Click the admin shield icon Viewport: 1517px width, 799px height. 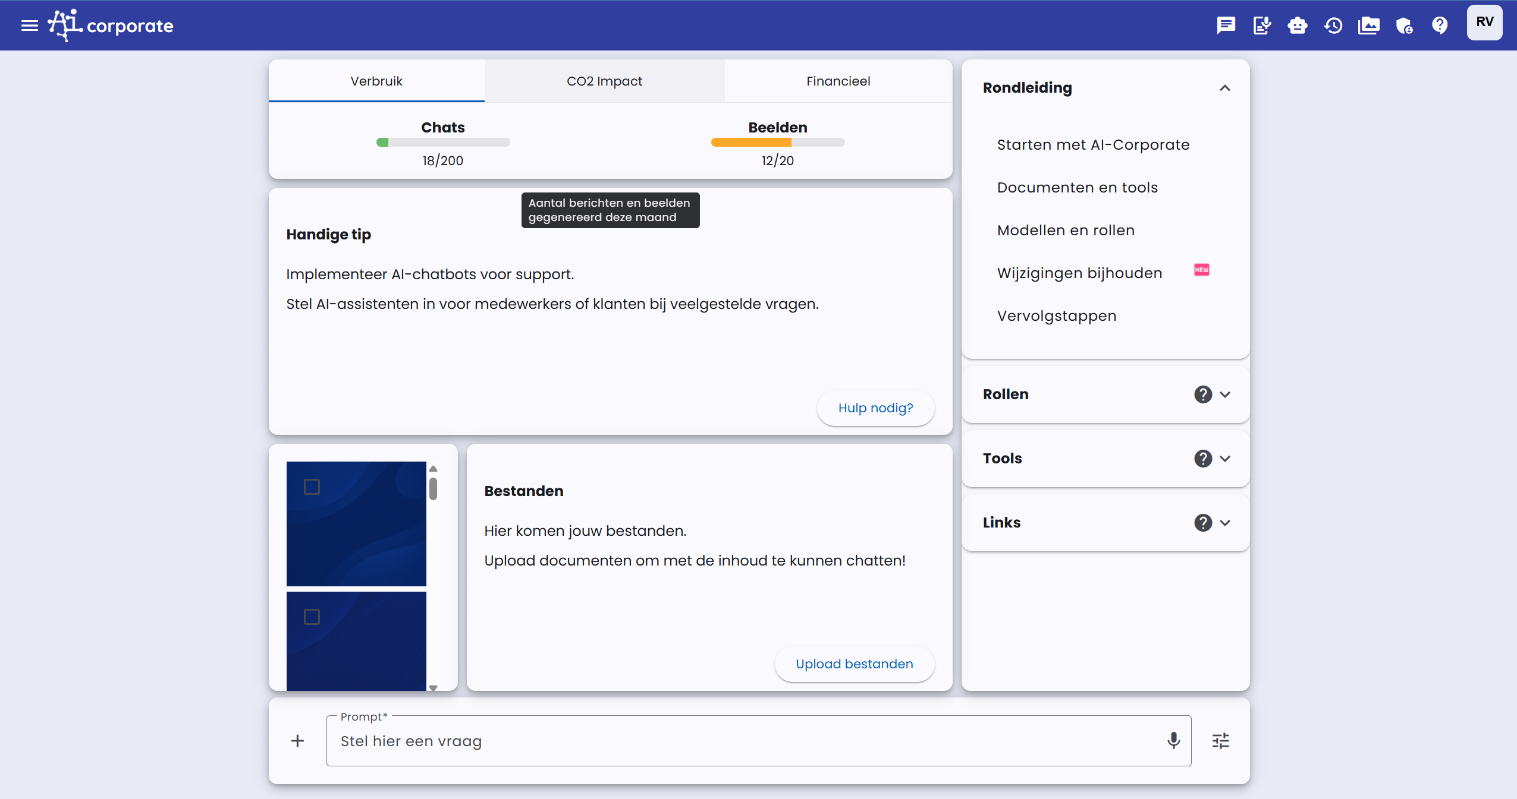click(1404, 26)
